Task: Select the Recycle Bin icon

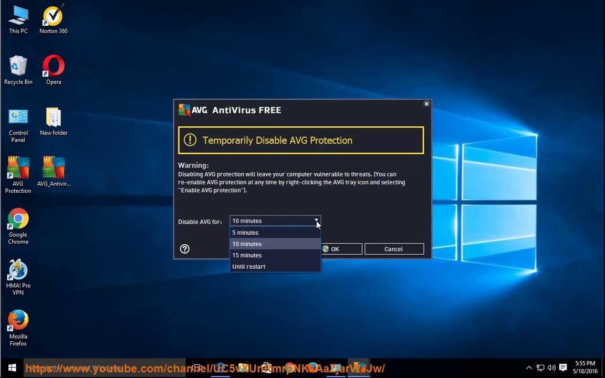Action: [18, 70]
